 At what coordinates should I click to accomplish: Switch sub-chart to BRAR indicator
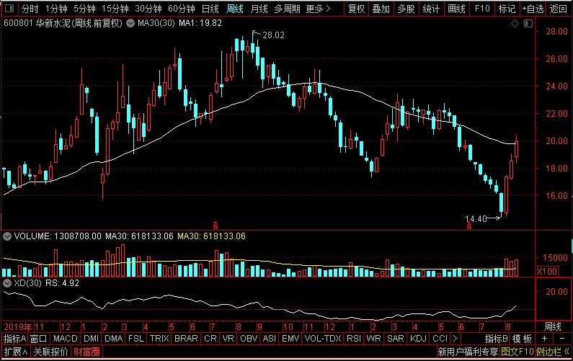[186, 339]
